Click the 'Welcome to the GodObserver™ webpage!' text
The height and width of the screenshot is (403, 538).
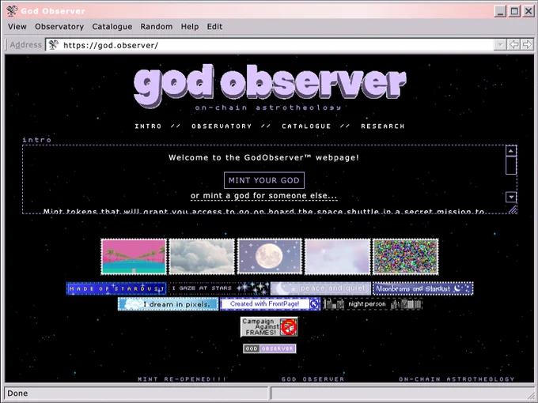[263, 157]
